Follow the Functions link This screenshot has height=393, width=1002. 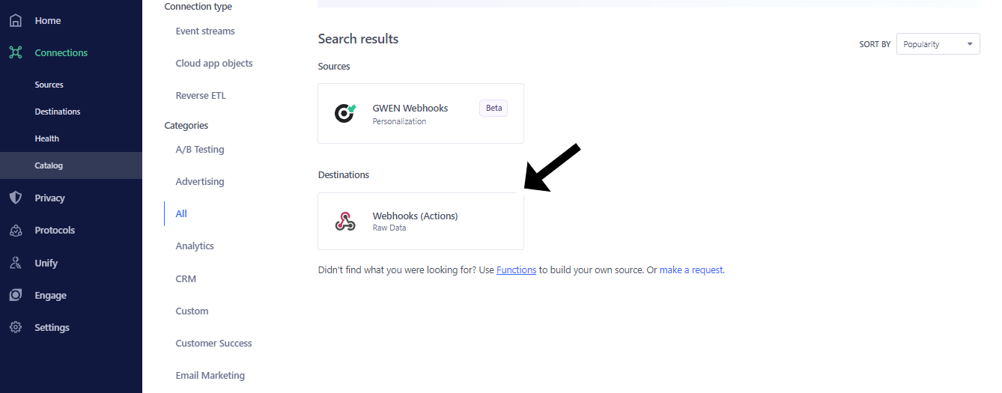pyautogui.click(x=516, y=270)
